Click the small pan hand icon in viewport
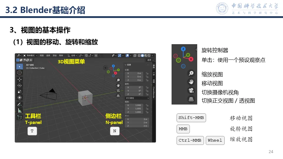 [118, 85]
